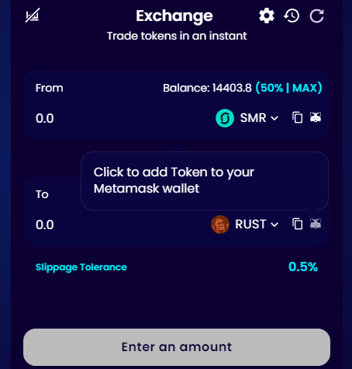
Task: Select MAX balance amount
Action: pyautogui.click(x=305, y=88)
